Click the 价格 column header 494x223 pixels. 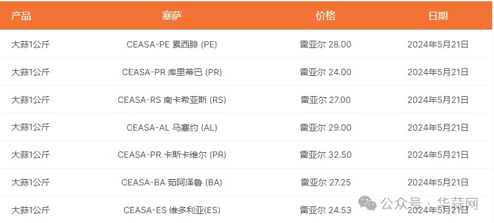(x=325, y=15)
